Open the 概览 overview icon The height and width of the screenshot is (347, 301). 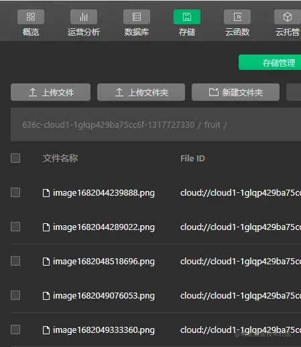31,17
